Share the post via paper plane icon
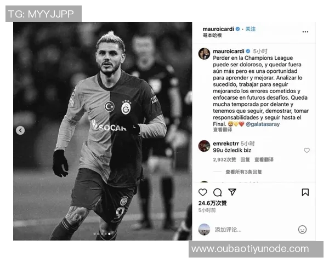 click(232, 192)
